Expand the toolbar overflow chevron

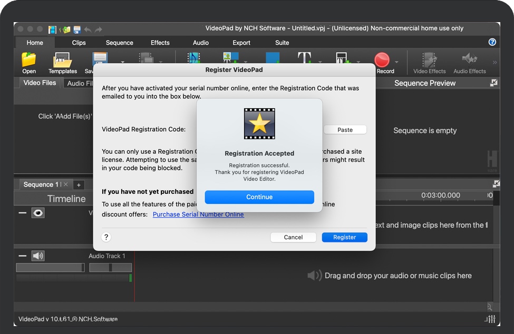point(494,62)
